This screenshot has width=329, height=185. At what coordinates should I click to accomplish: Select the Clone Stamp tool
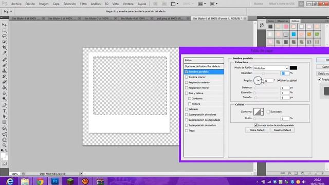4,71
